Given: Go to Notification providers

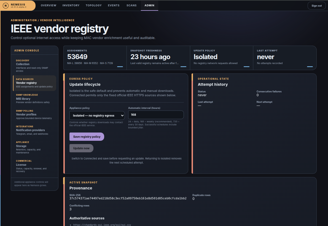Looking at the screenshot, I should pyautogui.click(x=34, y=130).
